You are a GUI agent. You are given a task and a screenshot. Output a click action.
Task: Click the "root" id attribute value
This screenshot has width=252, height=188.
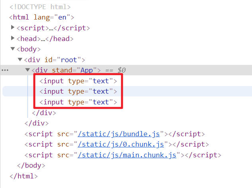(69, 60)
